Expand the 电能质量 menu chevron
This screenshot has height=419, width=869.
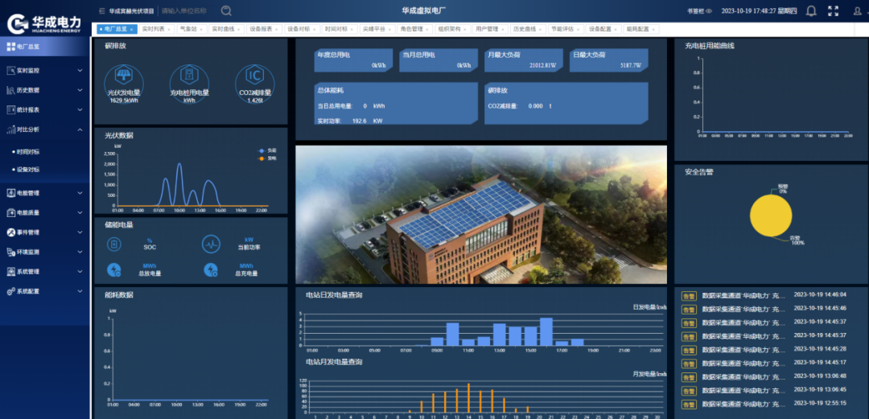pyautogui.click(x=80, y=212)
